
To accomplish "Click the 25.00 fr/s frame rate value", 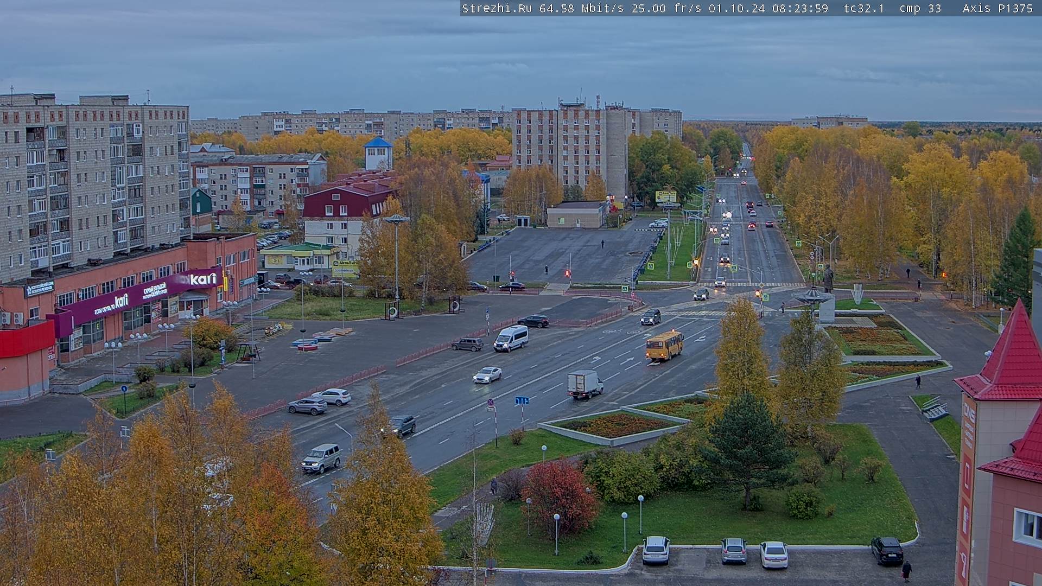I will (666, 8).
